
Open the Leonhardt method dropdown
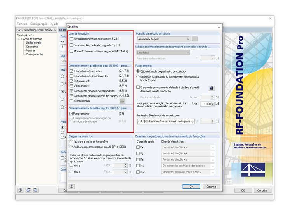pos(163,52)
